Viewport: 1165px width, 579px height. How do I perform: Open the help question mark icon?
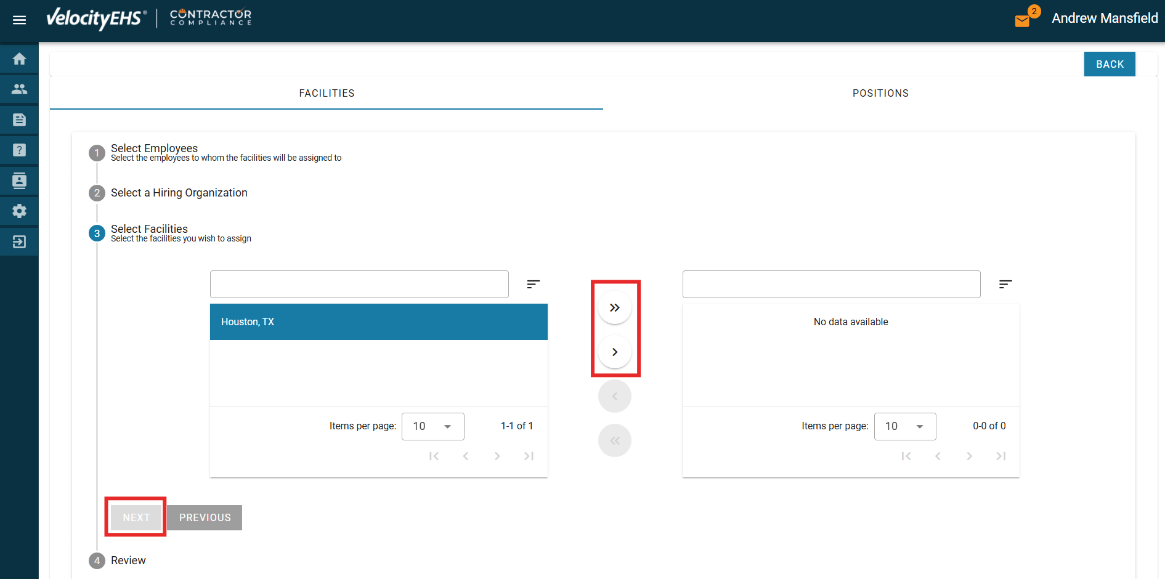pyautogui.click(x=19, y=150)
